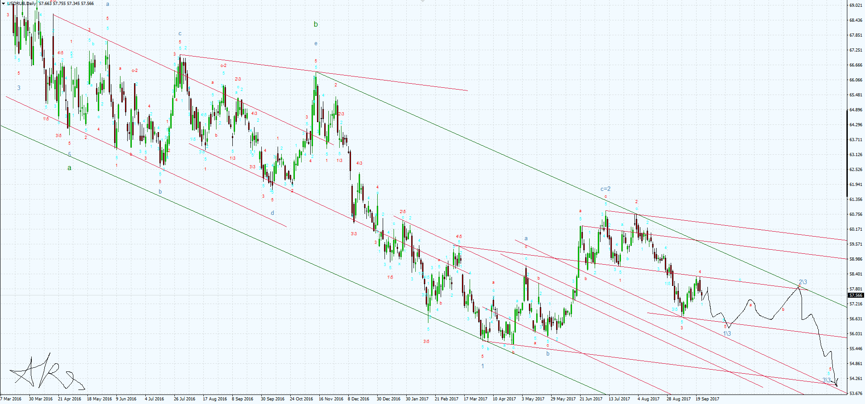Click price level 54.861 on the axis
The image size is (865, 404).
[x=855, y=364]
